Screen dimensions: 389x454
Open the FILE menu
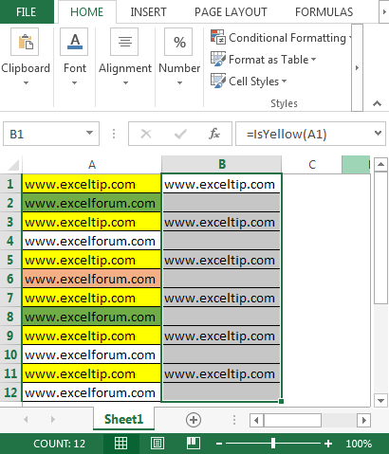tap(26, 12)
